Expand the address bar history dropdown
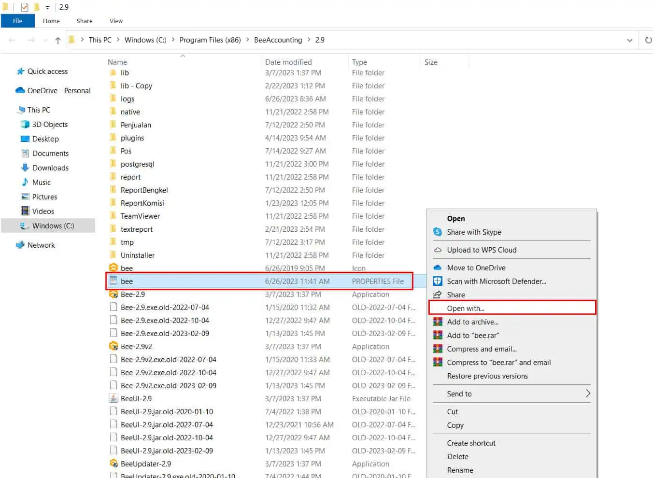This screenshot has width=653, height=478. click(x=630, y=40)
